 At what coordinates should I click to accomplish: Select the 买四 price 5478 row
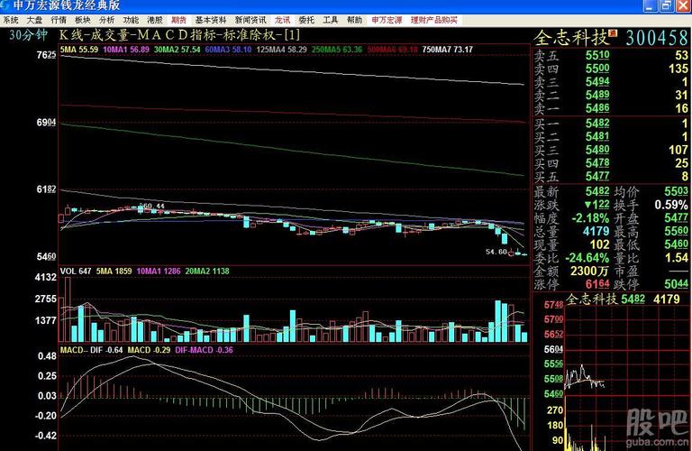(x=611, y=163)
